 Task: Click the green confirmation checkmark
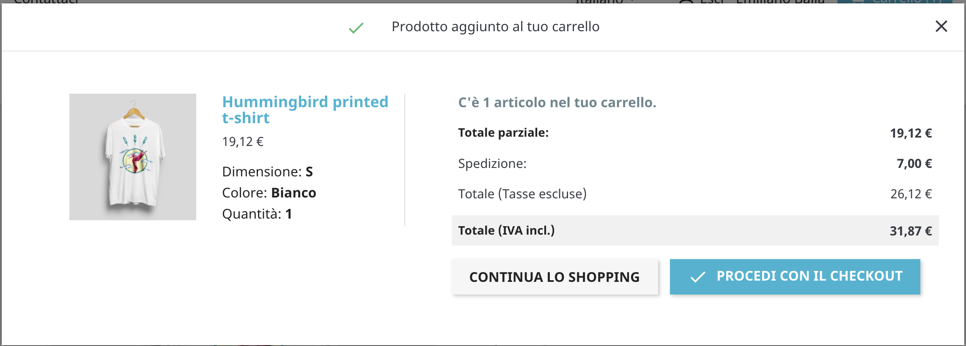(x=355, y=27)
